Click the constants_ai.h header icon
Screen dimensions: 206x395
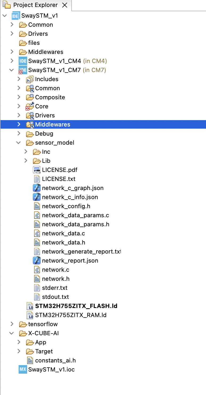(30, 360)
